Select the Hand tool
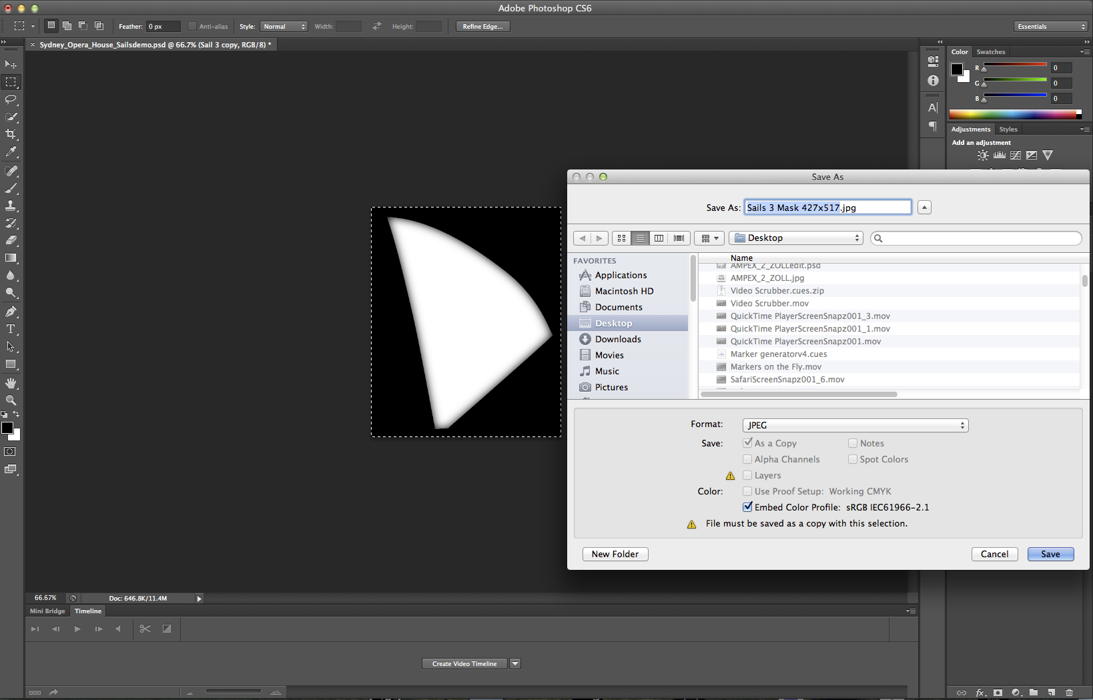Screen dimensions: 1093x700 (x=11, y=383)
